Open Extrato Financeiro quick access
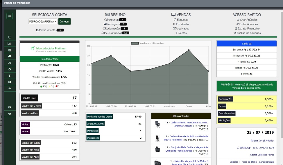The width and height of the screenshot is (283, 165). [x=247, y=29]
